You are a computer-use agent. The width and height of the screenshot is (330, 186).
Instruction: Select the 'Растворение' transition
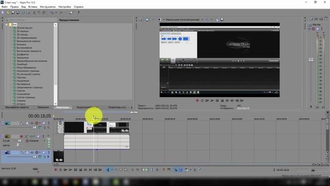tap(23, 84)
